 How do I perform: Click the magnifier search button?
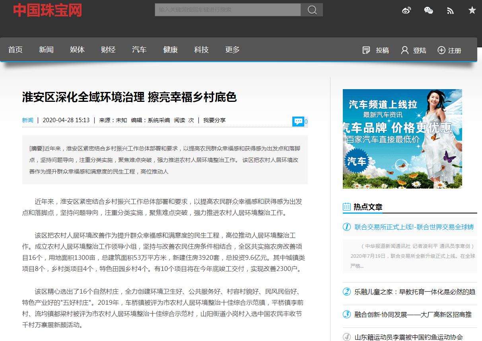(312, 10)
